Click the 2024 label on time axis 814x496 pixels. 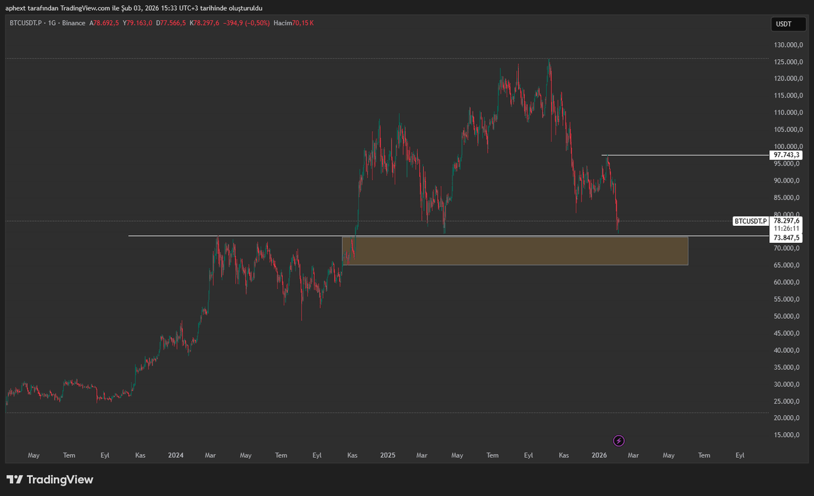pyautogui.click(x=176, y=456)
